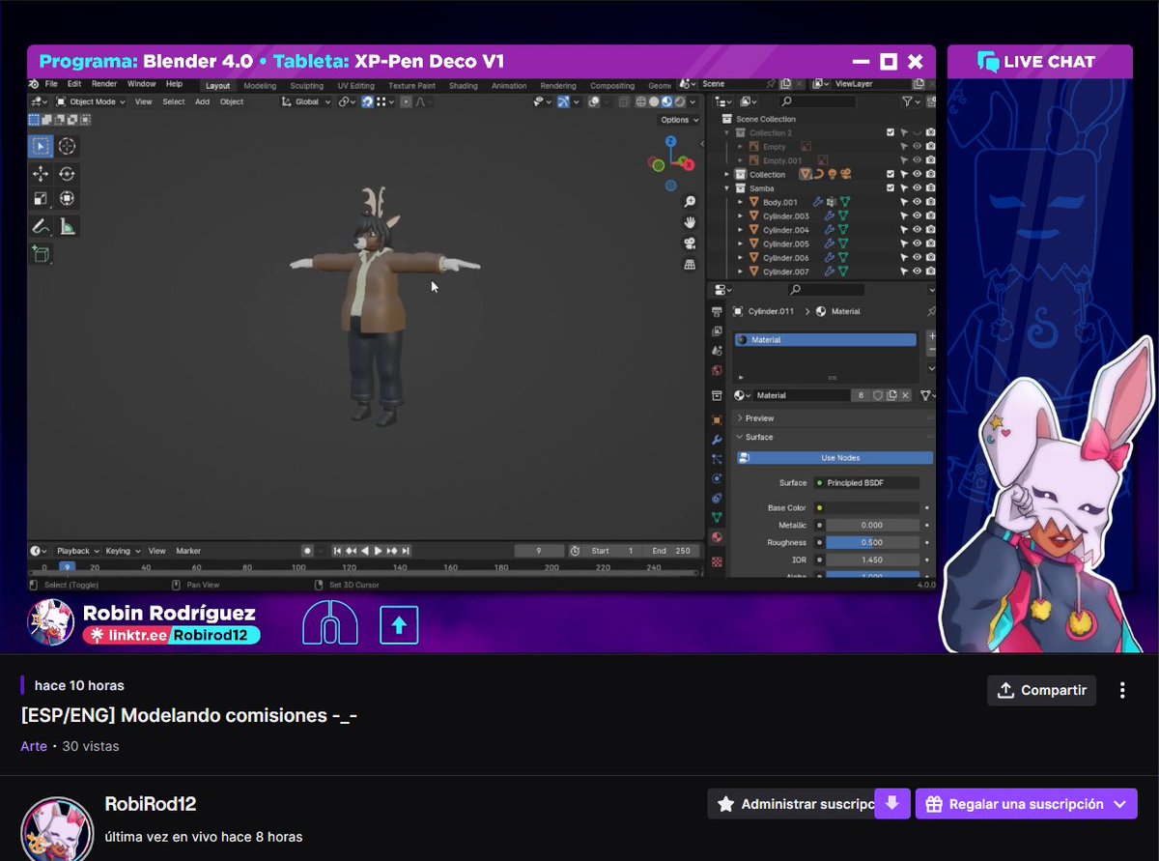
Task: Select the Cursor tool in Blender toolbar
Action: pos(67,147)
